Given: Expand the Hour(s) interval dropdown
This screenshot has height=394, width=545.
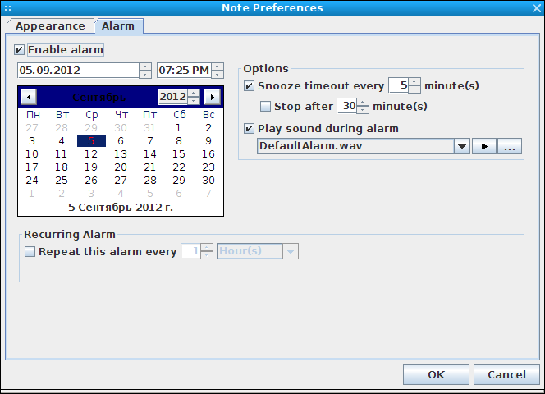Looking at the screenshot, I should (291, 251).
